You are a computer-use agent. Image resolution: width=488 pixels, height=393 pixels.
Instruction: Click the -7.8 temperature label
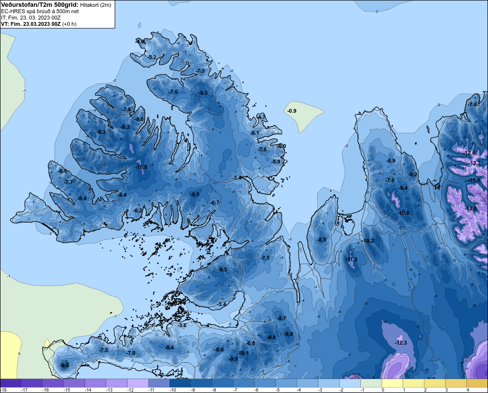click(x=390, y=180)
